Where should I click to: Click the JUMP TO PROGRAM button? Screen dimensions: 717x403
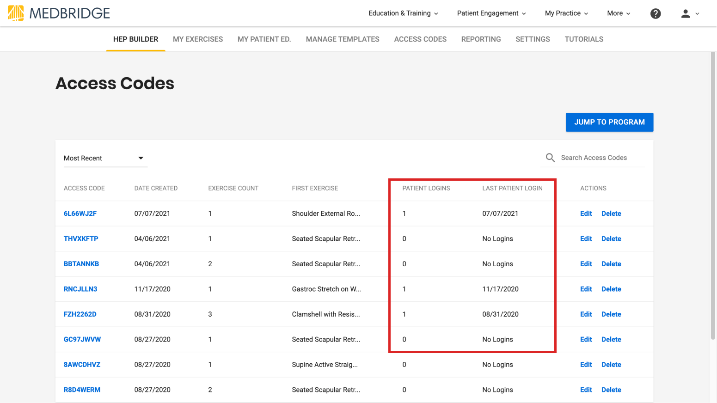(609, 122)
